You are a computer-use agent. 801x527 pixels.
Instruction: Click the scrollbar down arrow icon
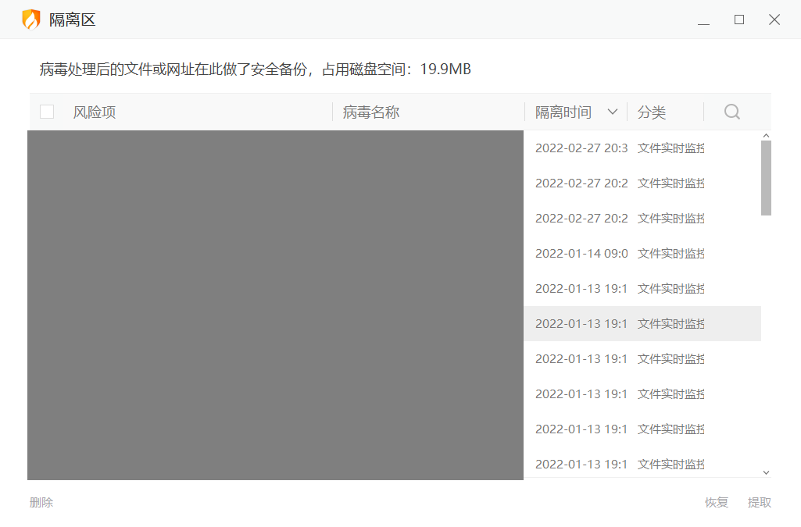(x=766, y=472)
